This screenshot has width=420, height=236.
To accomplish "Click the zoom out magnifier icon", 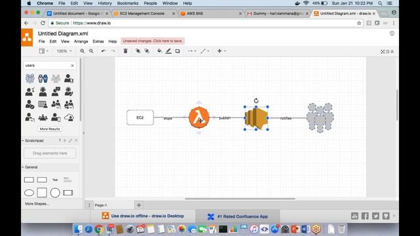I will coord(91,51).
